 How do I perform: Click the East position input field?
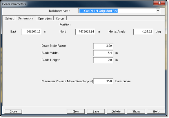[x=32, y=32]
